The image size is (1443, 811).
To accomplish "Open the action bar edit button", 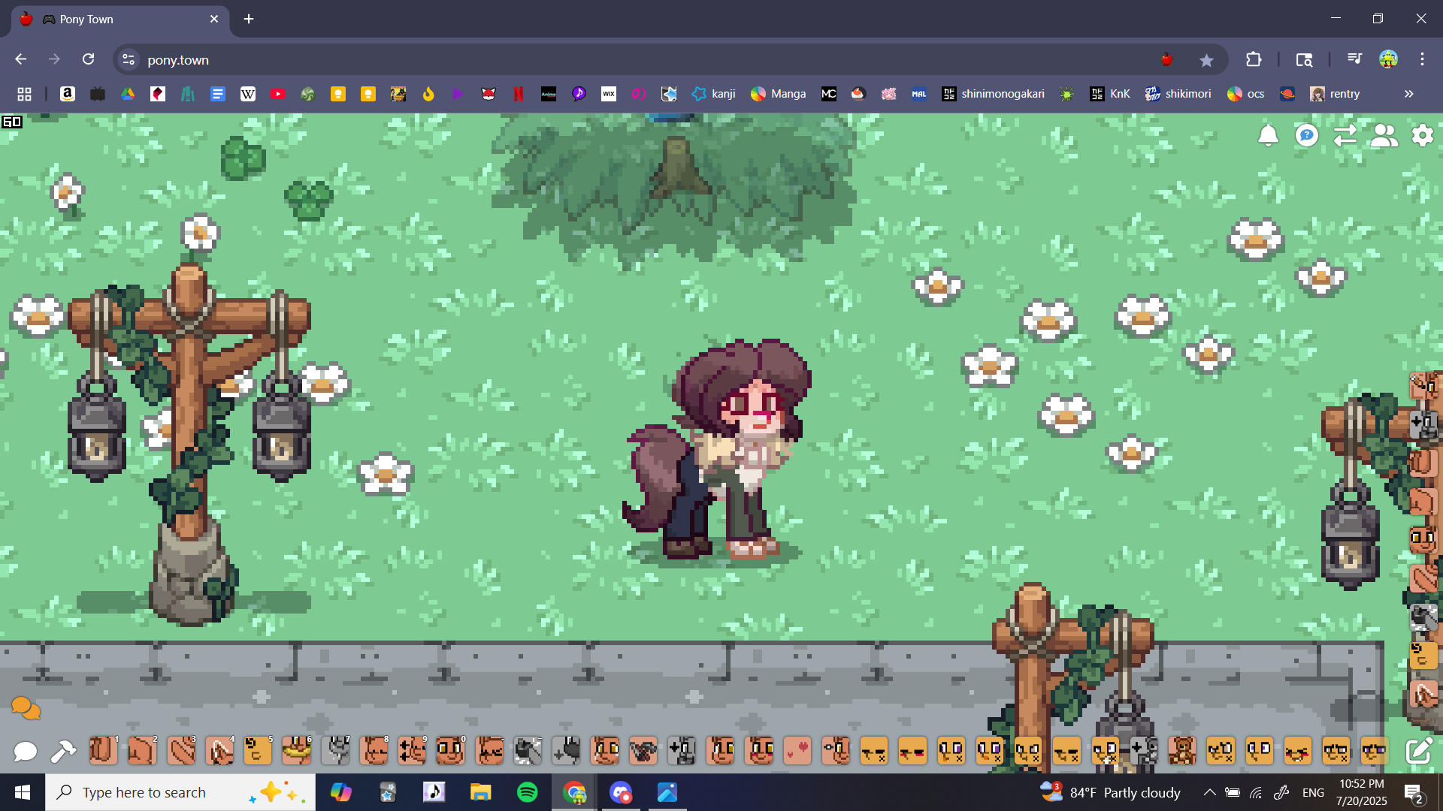I will pos(1418,750).
